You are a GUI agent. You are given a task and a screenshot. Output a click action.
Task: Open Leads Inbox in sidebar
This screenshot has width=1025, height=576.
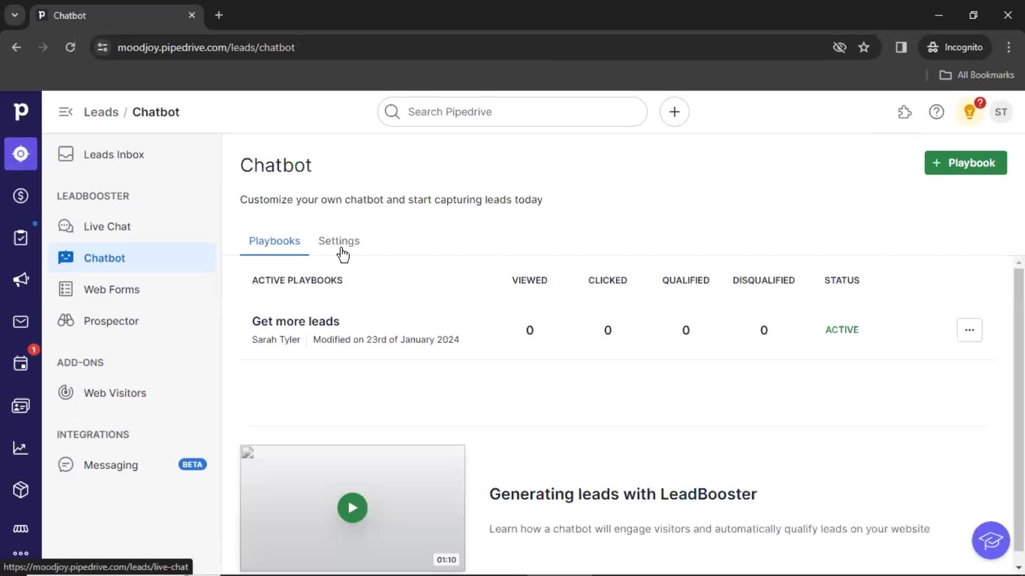point(132,154)
